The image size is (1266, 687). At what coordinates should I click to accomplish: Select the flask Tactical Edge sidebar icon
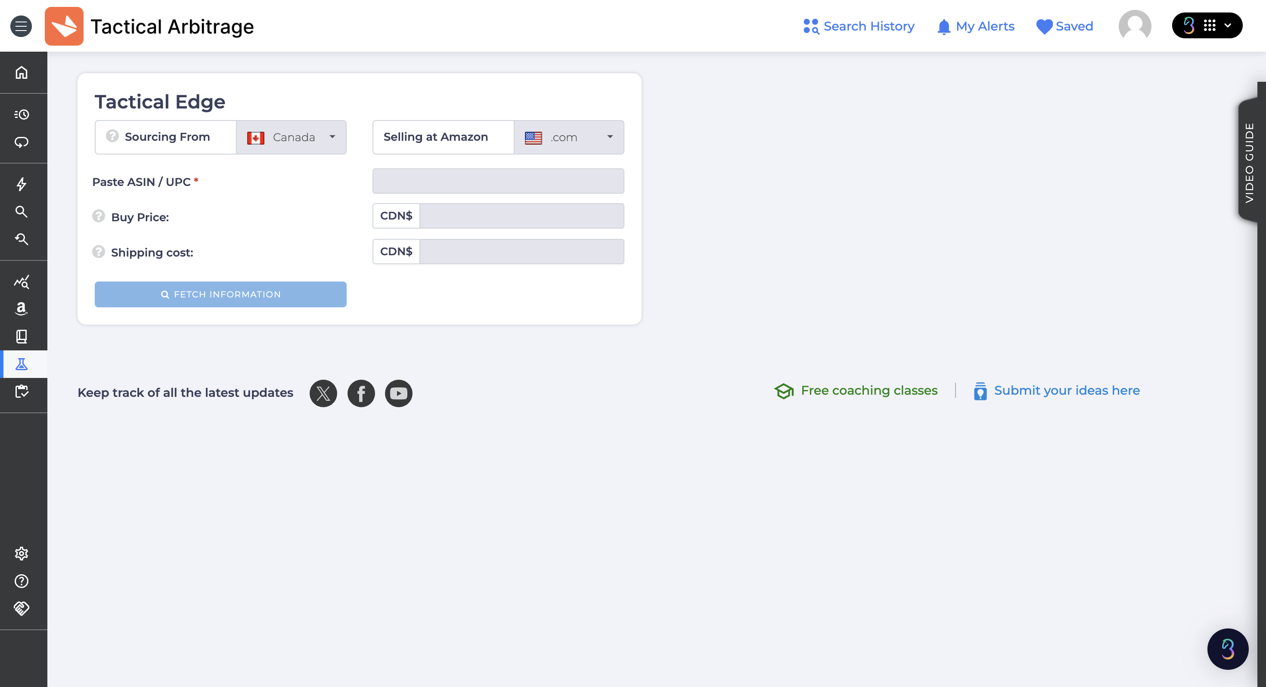pos(22,364)
